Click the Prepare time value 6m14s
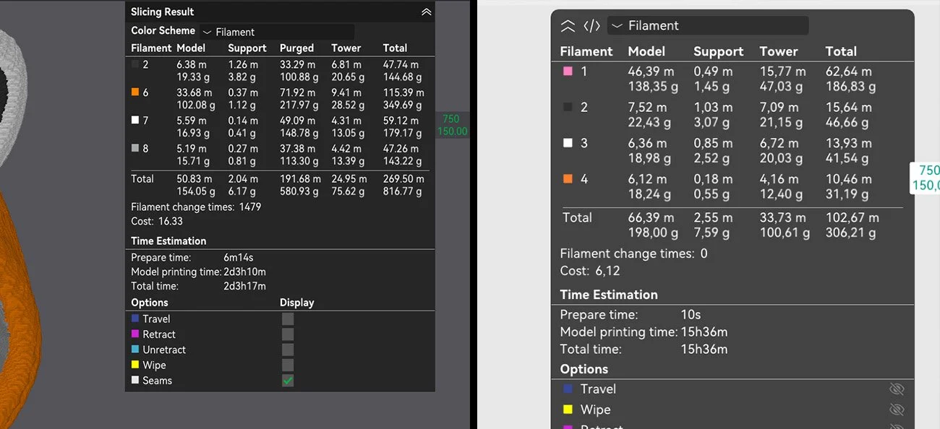The height and width of the screenshot is (429, 940). coord(239,258)
